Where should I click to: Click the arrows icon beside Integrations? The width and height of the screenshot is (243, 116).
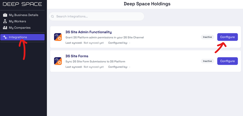pos(5,37)
